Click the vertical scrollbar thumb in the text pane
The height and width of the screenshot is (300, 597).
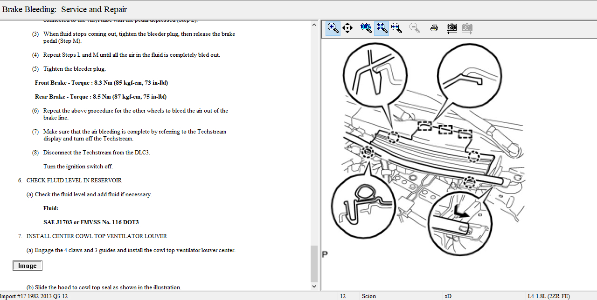pyautogui.click(x=314, y=263)
